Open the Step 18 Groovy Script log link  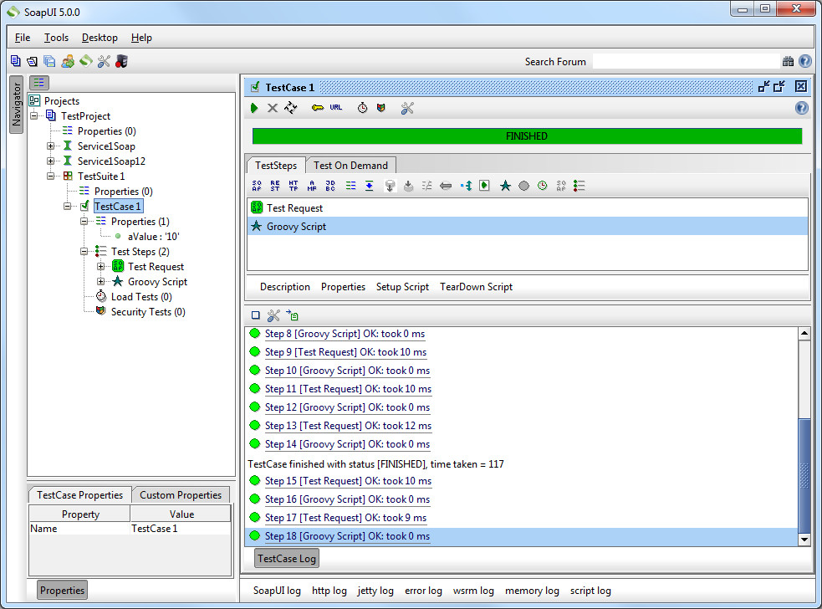[347, 536]
